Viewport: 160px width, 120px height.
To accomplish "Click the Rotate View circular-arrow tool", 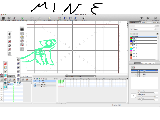I will pyautogui.click(x=10, y=46).
